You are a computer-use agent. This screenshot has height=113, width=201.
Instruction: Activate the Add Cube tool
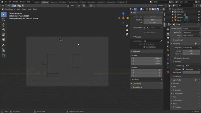pos(4,56)
